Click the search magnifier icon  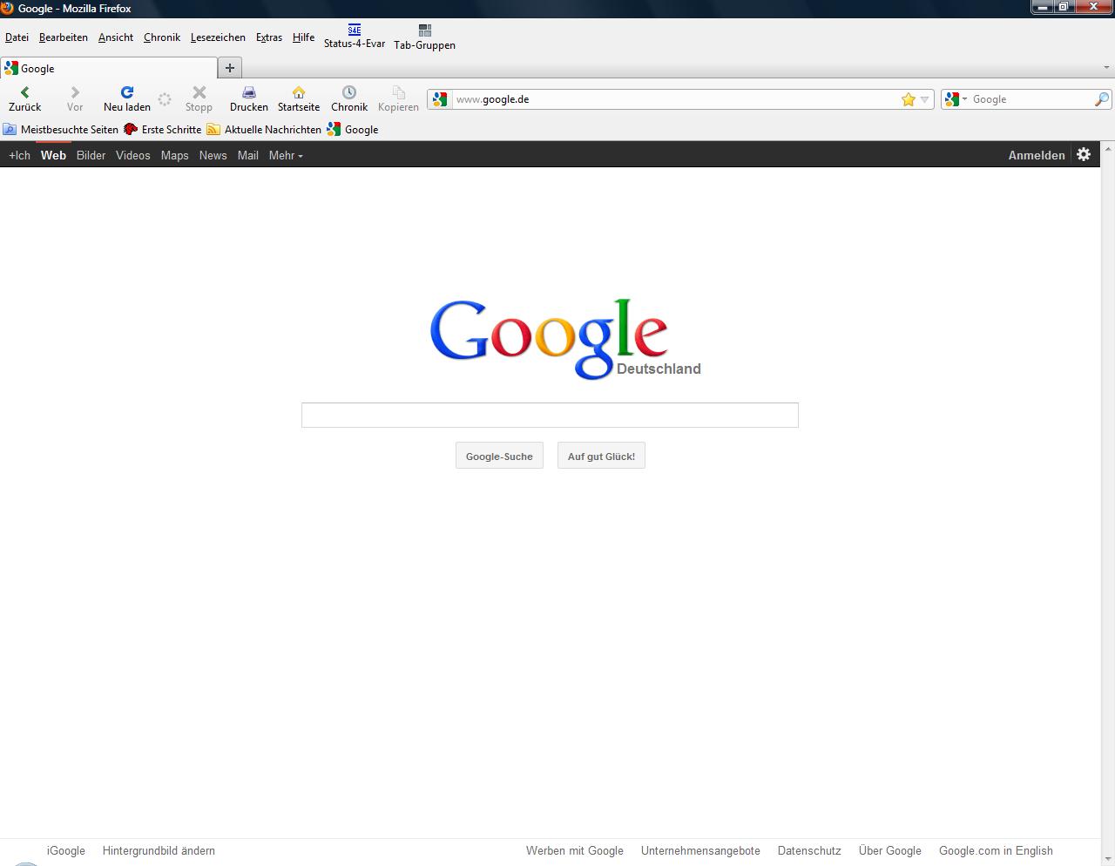(1102, 99)
